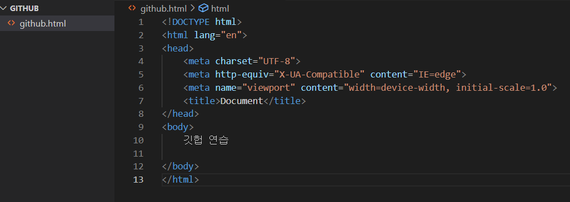Screen dimensions: 570x202
Task: Click the opening head tag
Action: pos(178,48)
